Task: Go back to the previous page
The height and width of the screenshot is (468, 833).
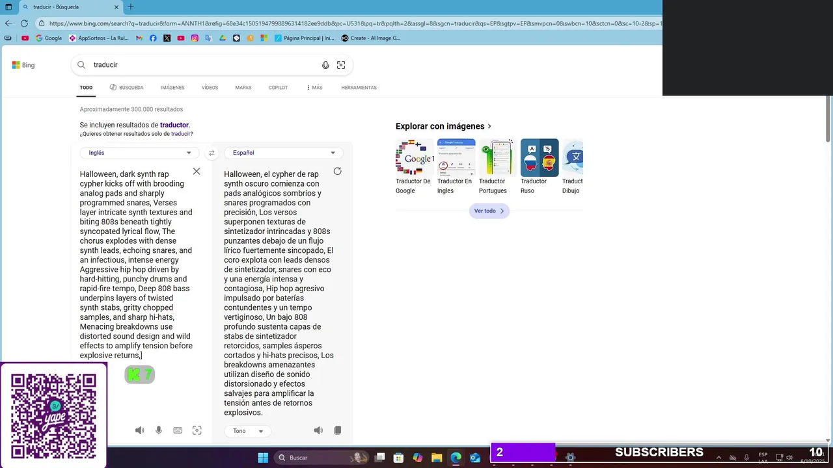Action: (x=8, y=23)
